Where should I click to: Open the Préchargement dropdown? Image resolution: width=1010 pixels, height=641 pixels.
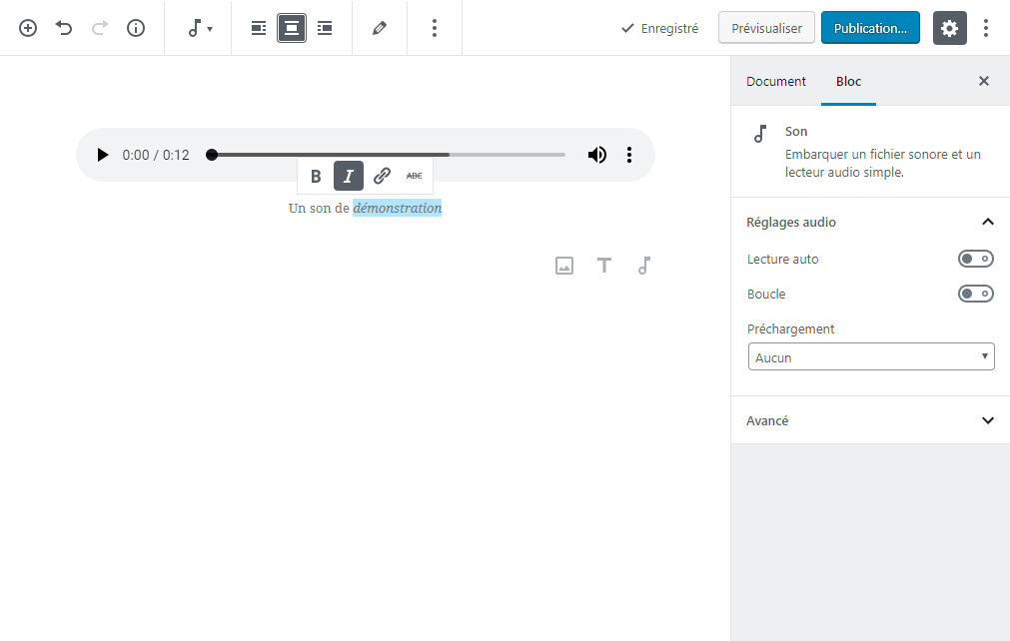tap(870, 357)
